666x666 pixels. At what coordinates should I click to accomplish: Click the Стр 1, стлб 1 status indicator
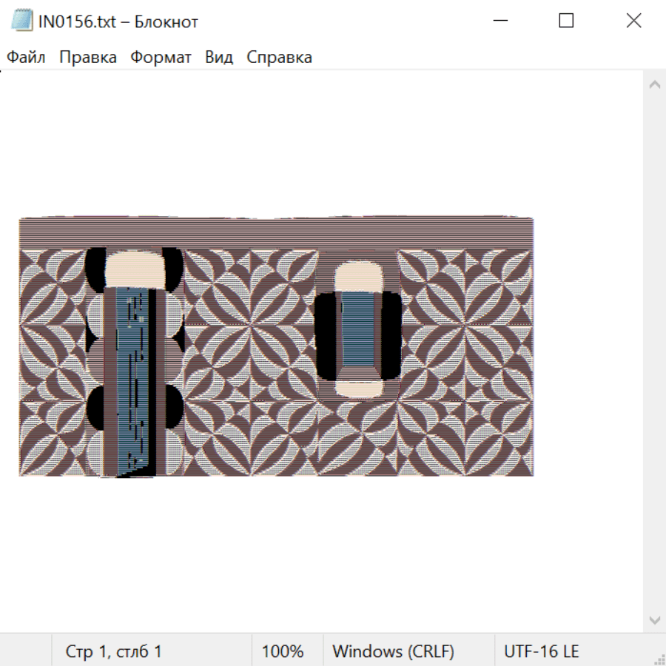tap(113, 652)
